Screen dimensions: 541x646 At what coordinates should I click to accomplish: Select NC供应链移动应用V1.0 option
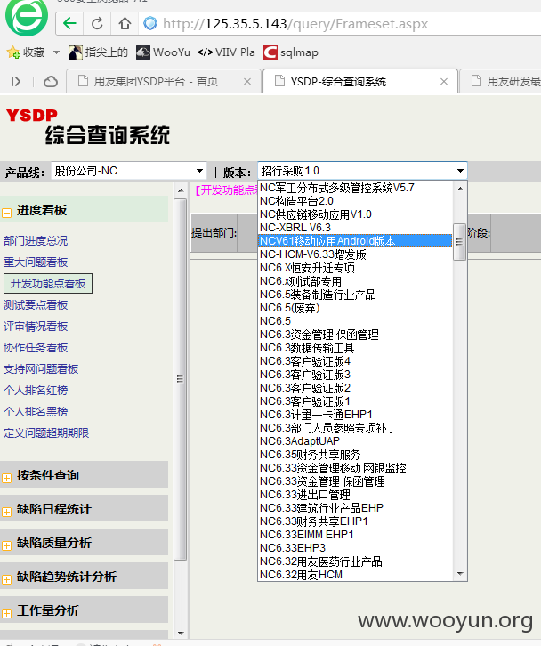pyautogui.click(x=355, y=214)
